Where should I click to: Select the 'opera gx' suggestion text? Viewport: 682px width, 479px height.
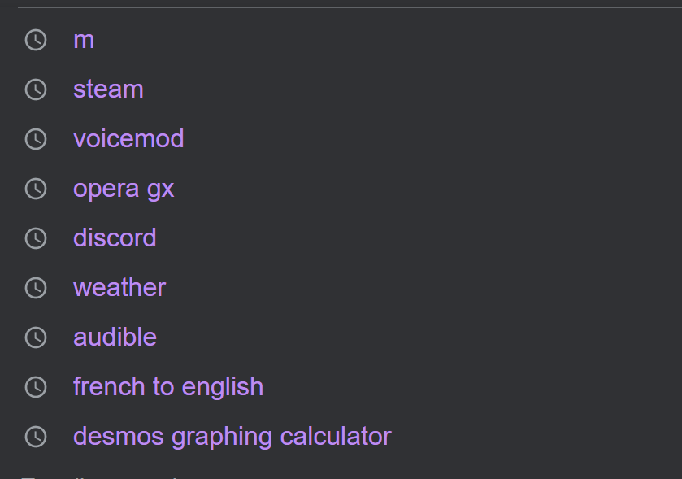[x=124, y=189]
